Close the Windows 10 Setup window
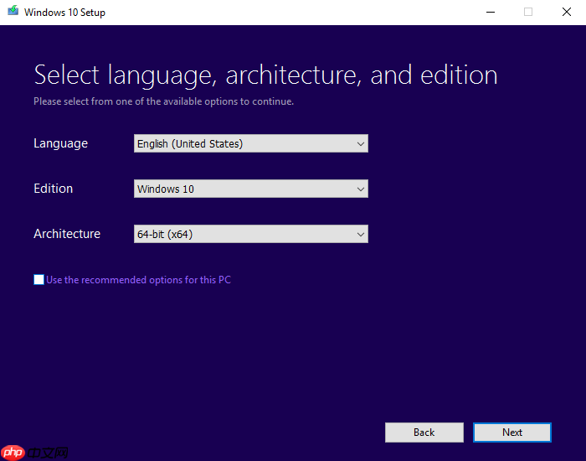Image resolution: width=586 pixels, height=461 pixels. pos(567,12)
